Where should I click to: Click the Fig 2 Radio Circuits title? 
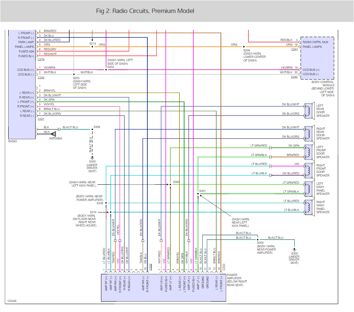coord(145,11)
